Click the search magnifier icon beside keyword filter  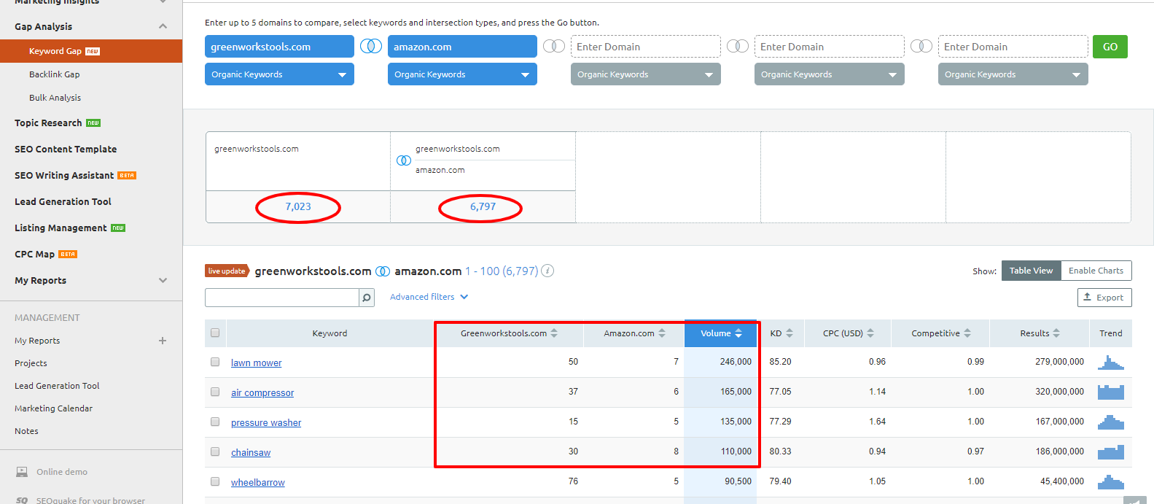pos(367,298)
